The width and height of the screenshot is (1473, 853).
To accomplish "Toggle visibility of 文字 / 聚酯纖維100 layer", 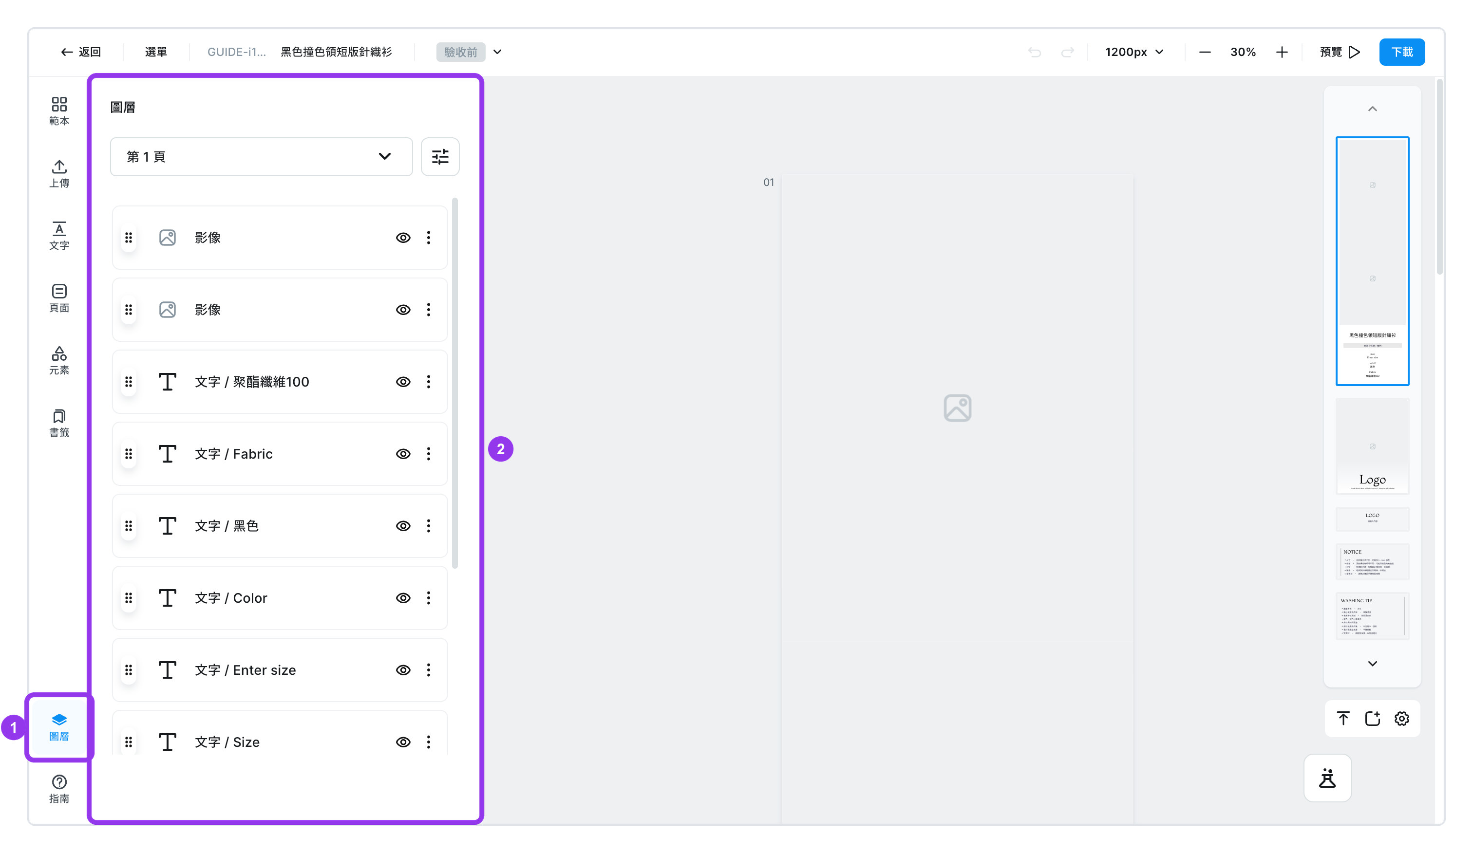I will [403, 382].
